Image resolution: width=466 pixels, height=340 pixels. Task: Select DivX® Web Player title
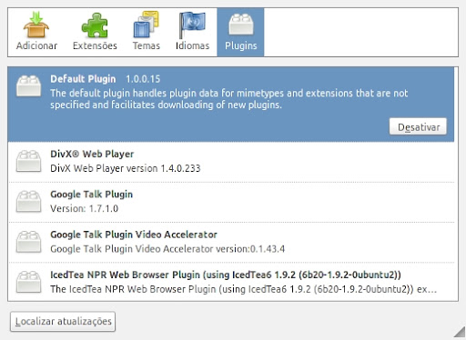(x=92, y=154)
